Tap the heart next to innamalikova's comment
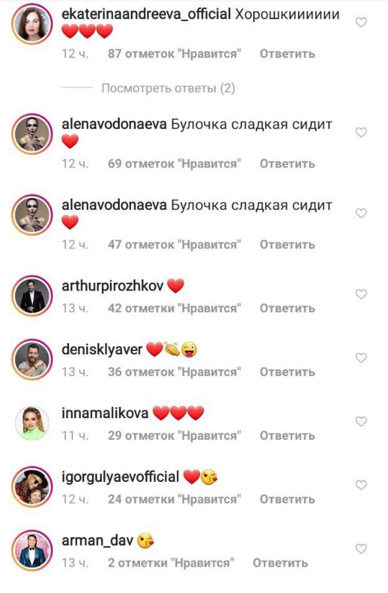This screenshot has height=593, width=388. 361,421
